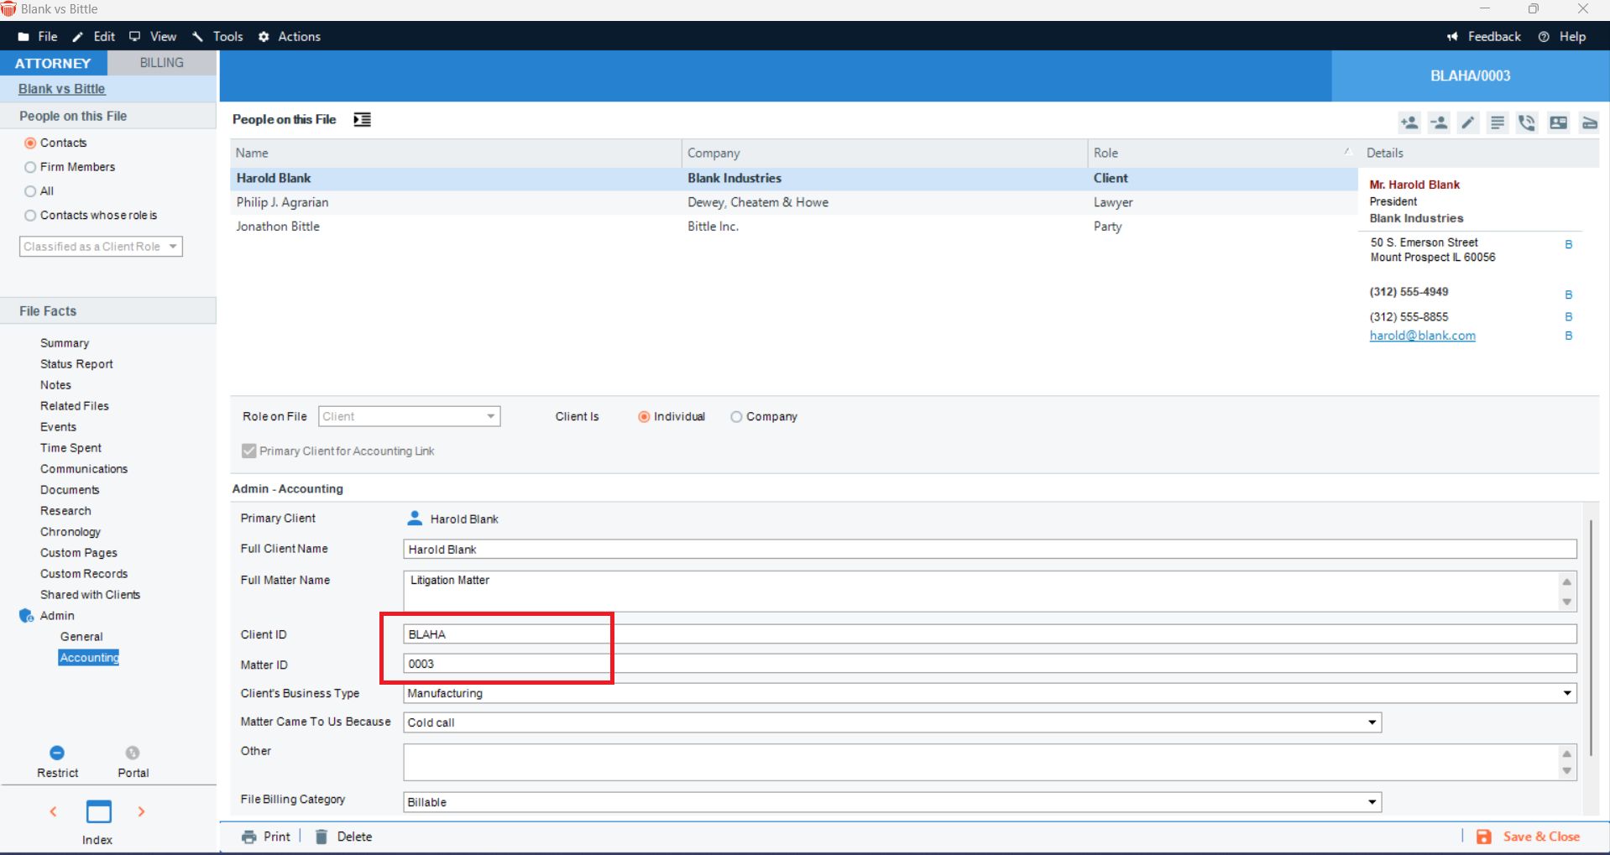This screenshot has height=855, width=1610.
Task: Open the contact card icon
Action: coord(1559,123)
